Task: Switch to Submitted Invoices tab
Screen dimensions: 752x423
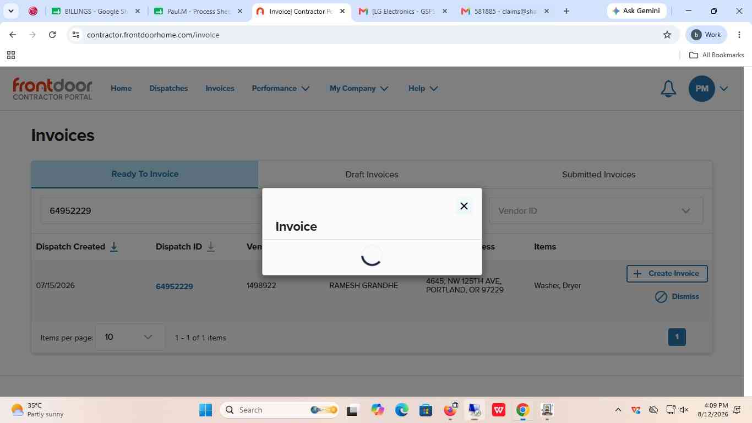Action: (x=598, y=175)
